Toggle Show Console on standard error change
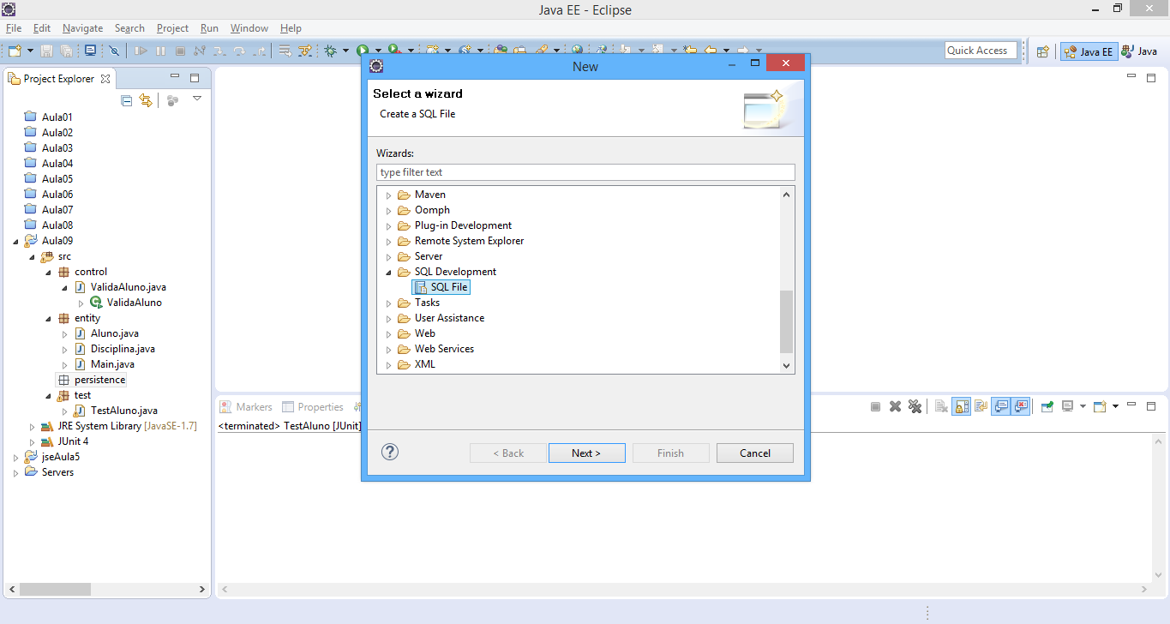 (x=1021, y=406)
